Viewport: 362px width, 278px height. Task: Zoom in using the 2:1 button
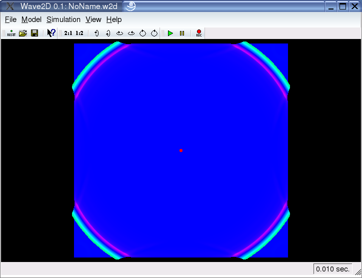[68, 33]
